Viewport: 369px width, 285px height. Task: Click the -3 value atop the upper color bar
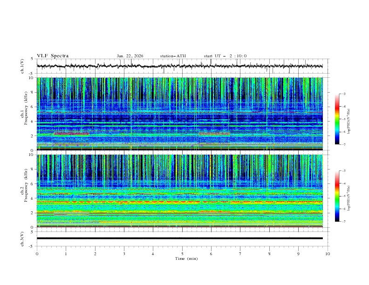(x=343, y=94)
